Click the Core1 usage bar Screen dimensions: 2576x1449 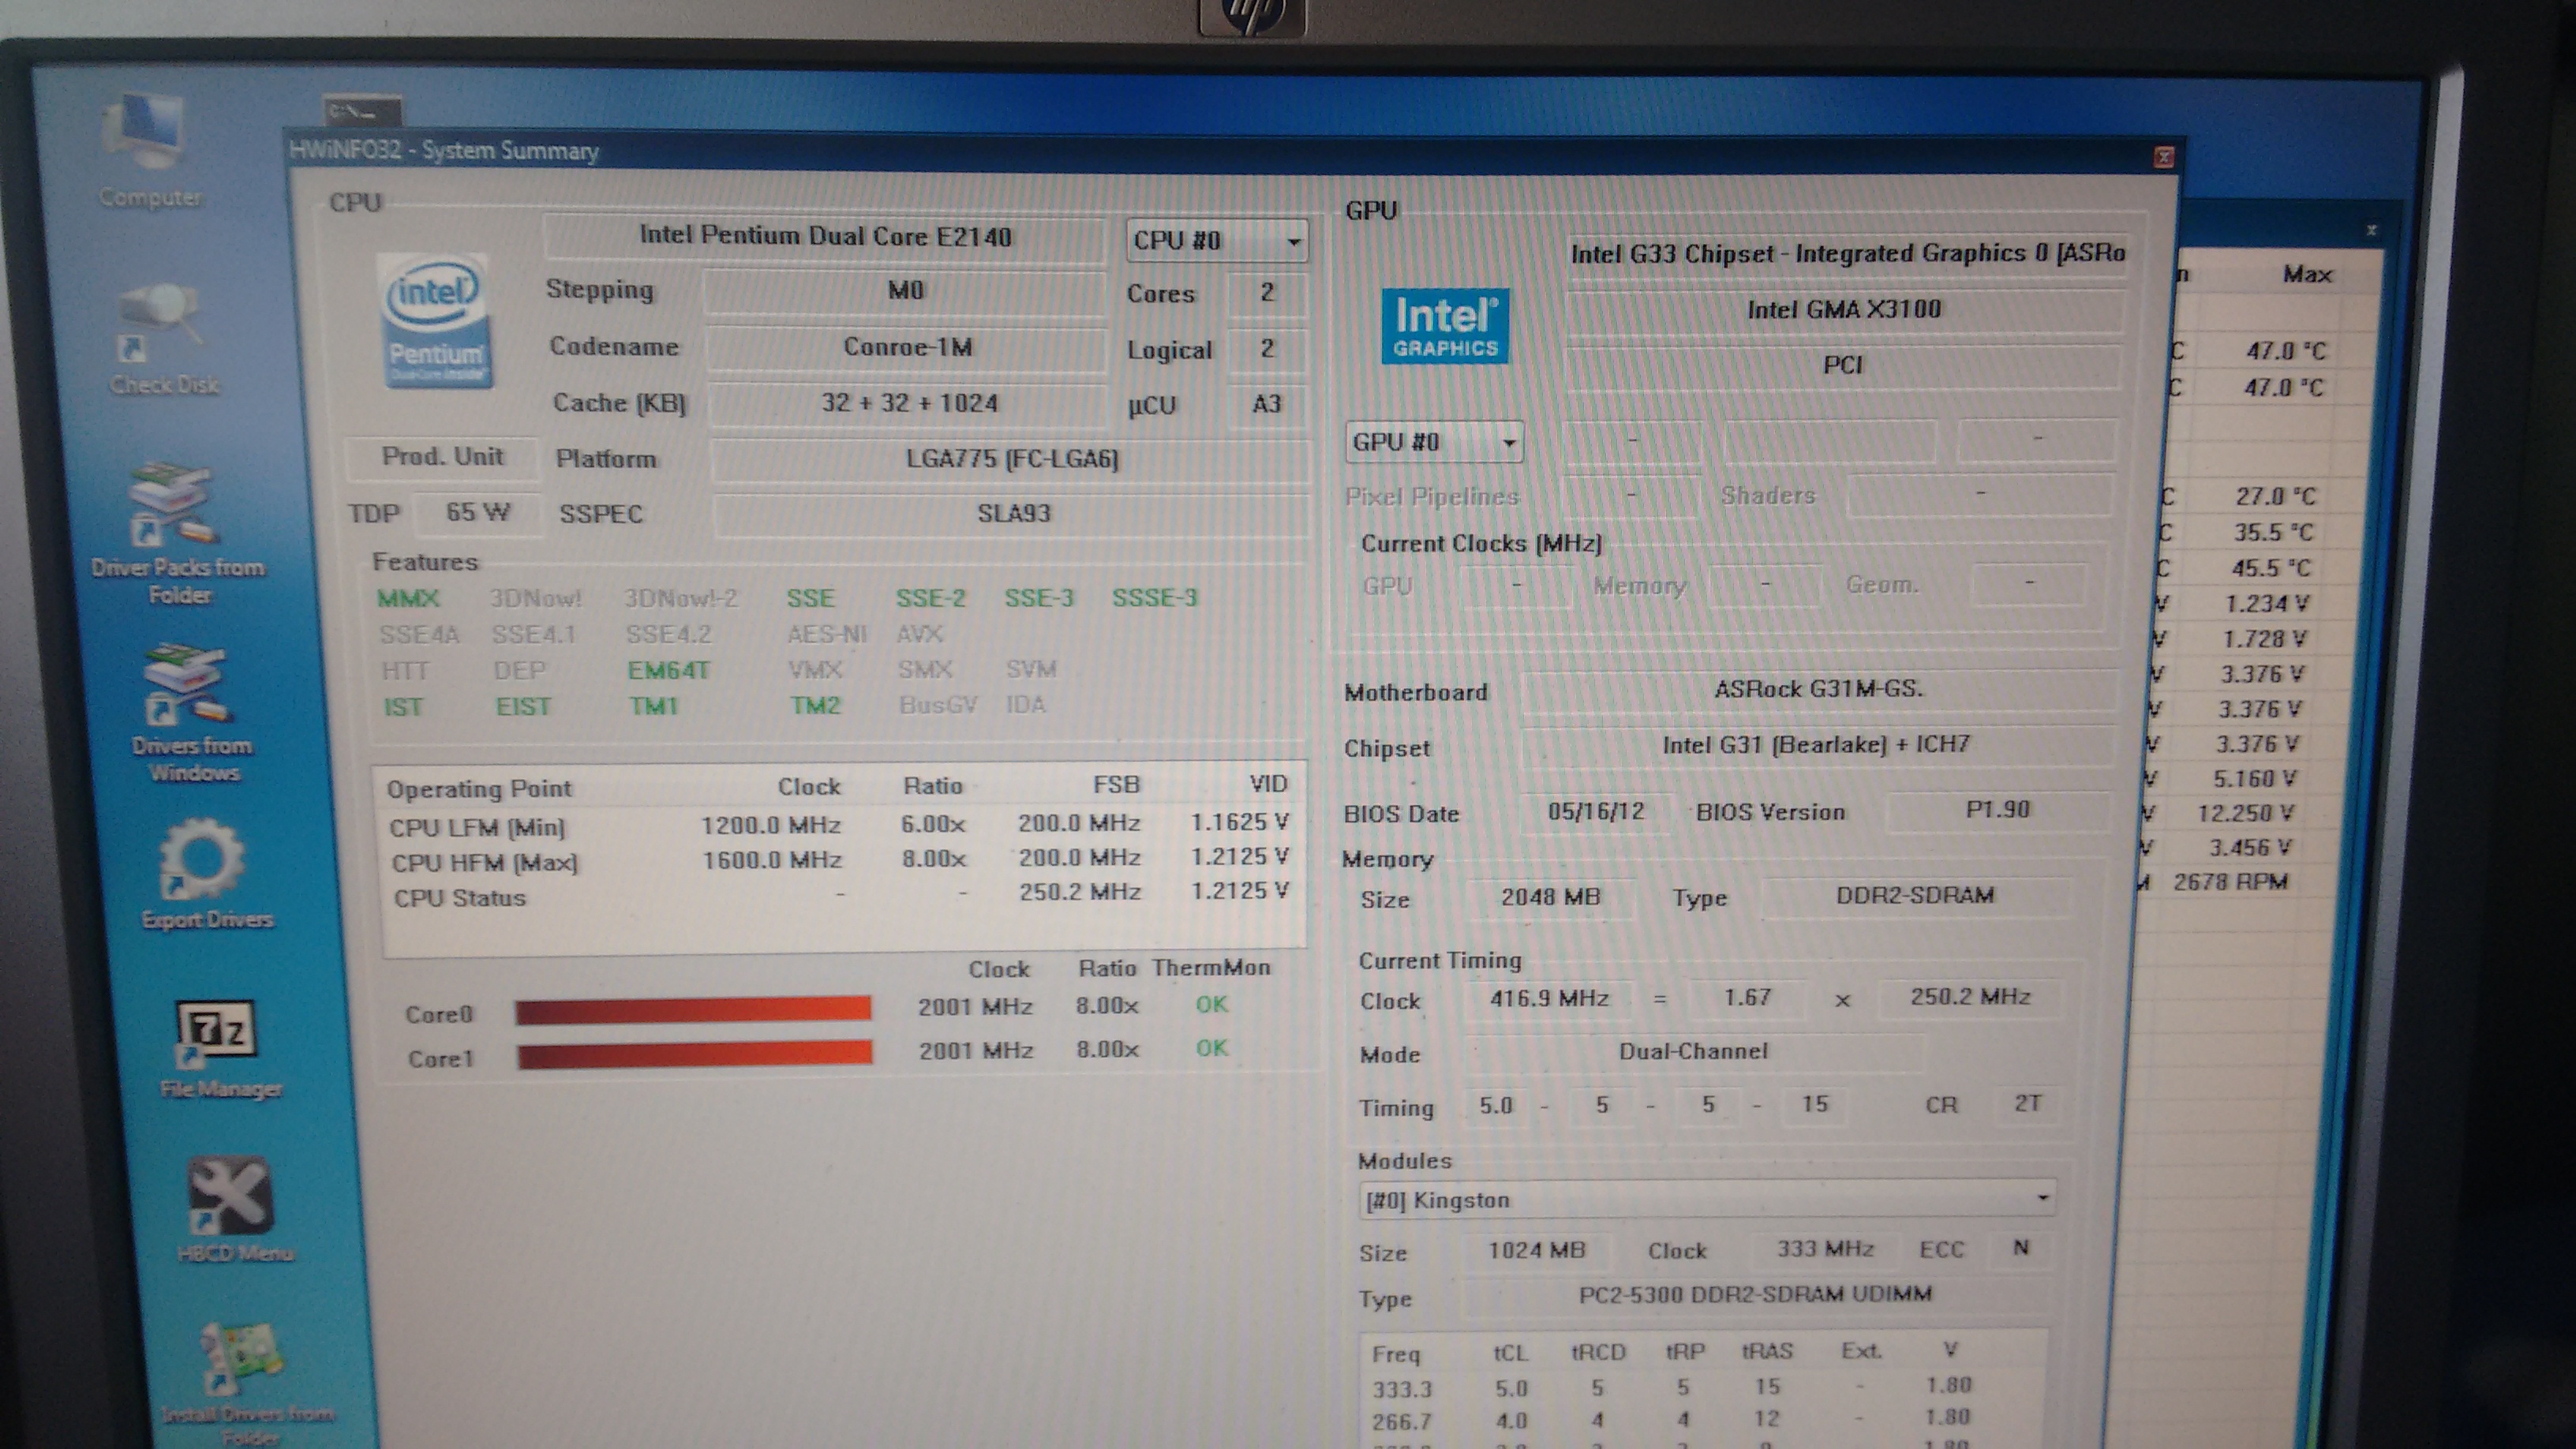coord(694,1054)
